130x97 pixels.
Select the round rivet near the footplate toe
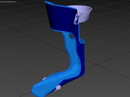[x=58, y=88]
